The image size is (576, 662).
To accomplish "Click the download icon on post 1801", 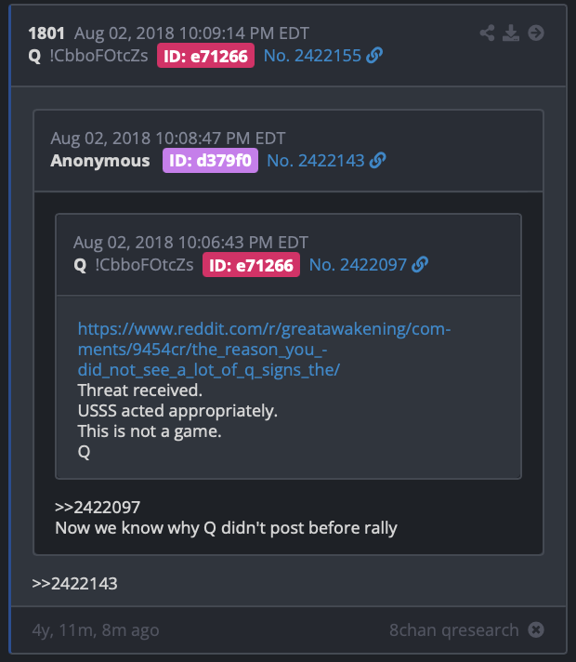I will [511, 33].
